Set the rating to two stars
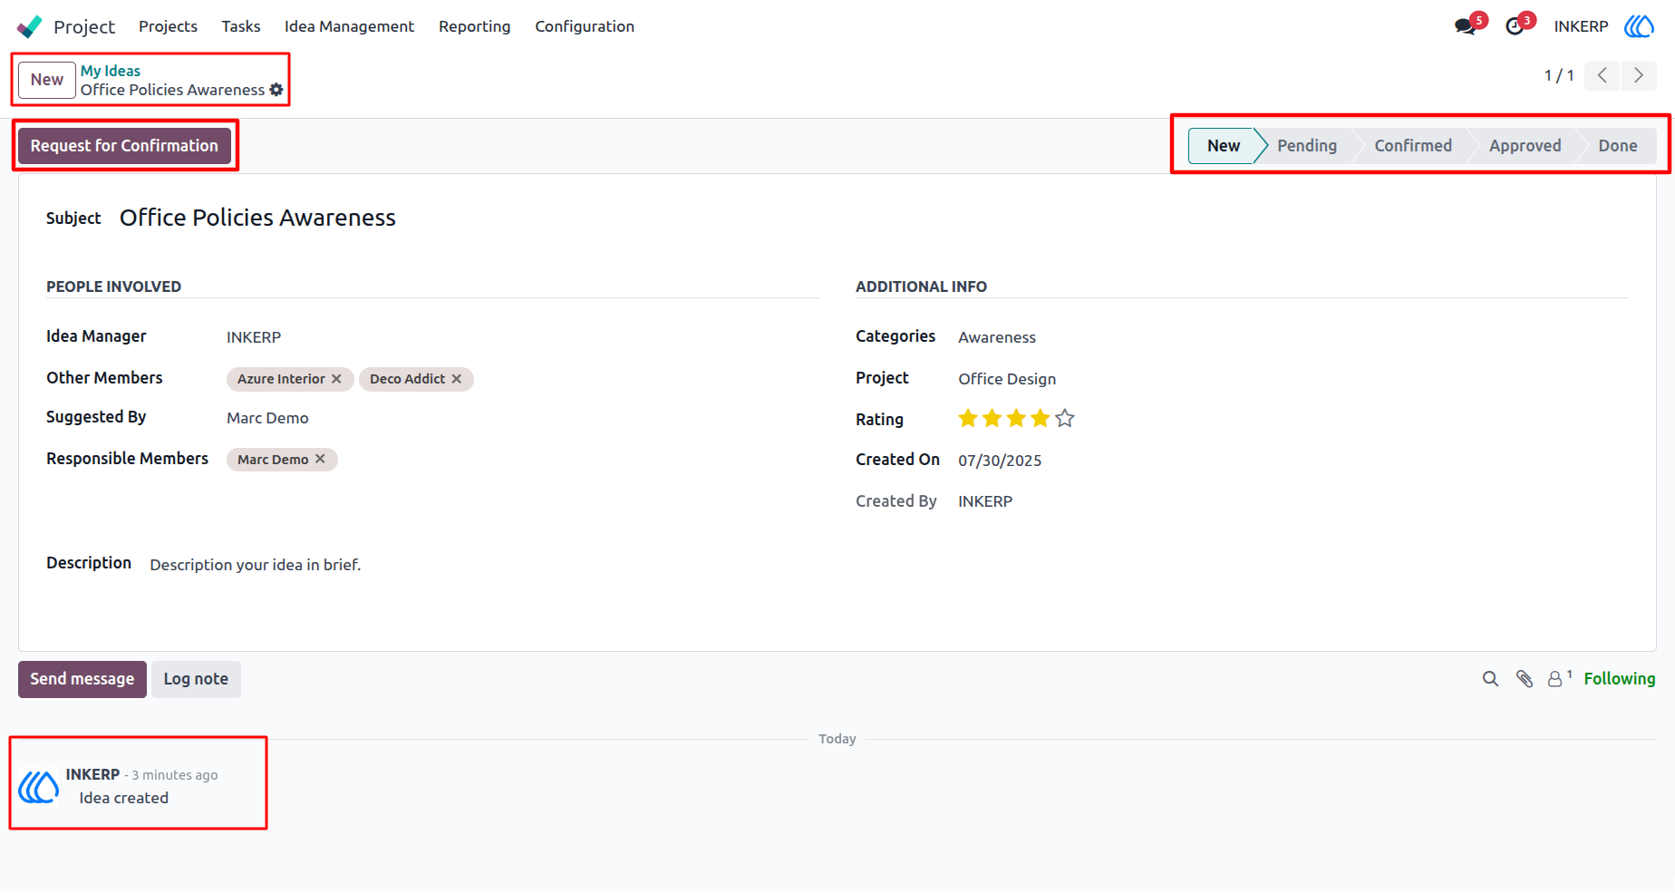 click(992, 419)
